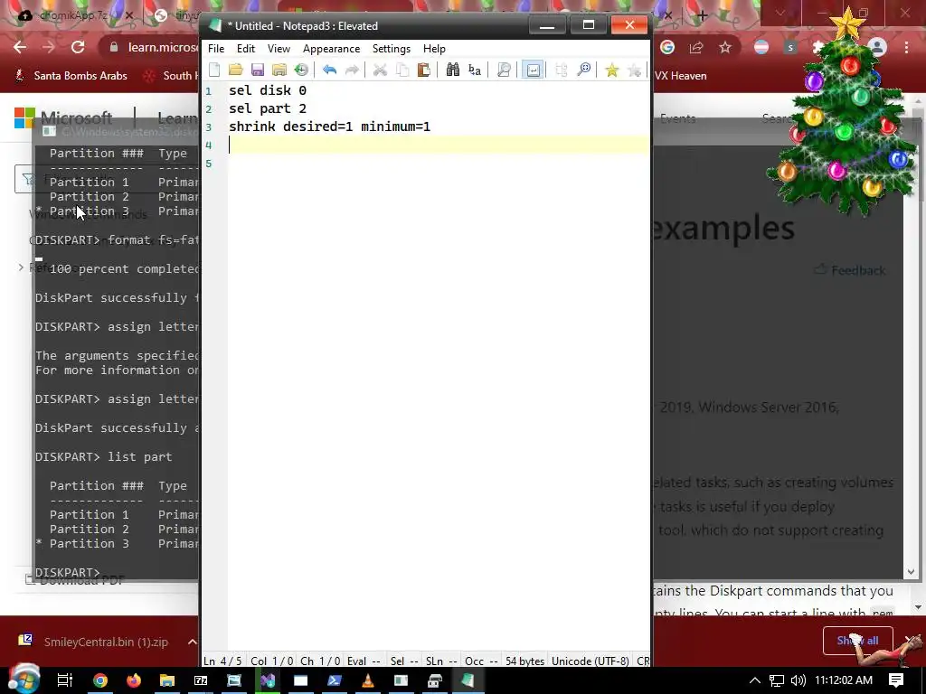
Task: Toggle the Word Wrap toolbar button
Action: click(533, 70)
